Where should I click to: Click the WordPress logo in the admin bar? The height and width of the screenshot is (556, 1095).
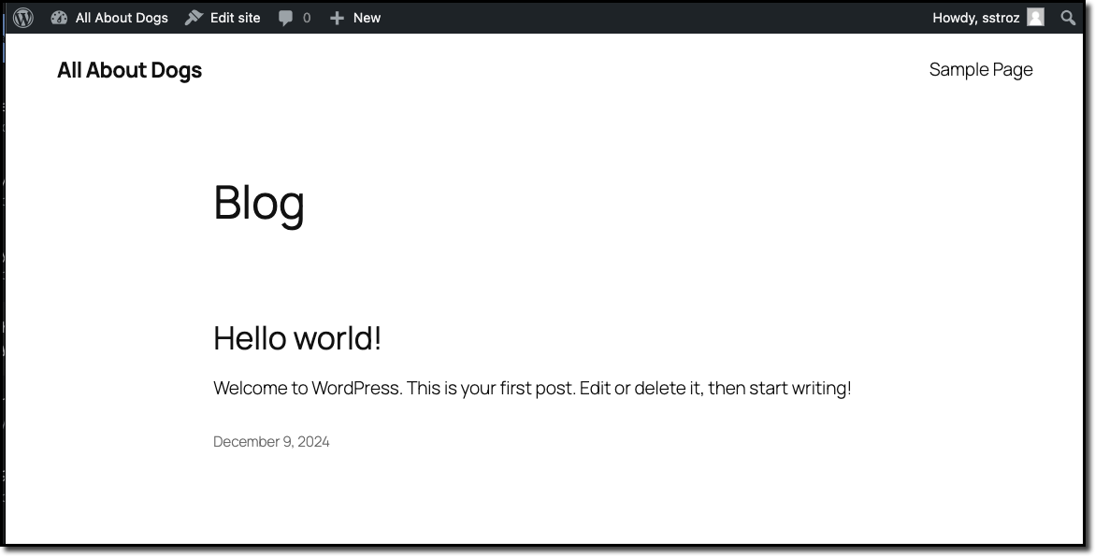tap(22, 17)
